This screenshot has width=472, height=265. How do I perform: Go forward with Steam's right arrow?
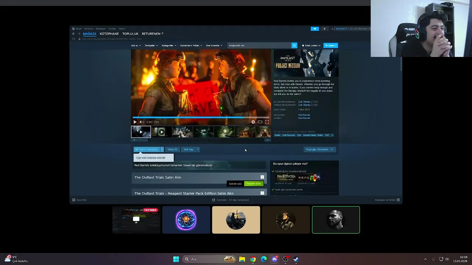coord(79,33)
